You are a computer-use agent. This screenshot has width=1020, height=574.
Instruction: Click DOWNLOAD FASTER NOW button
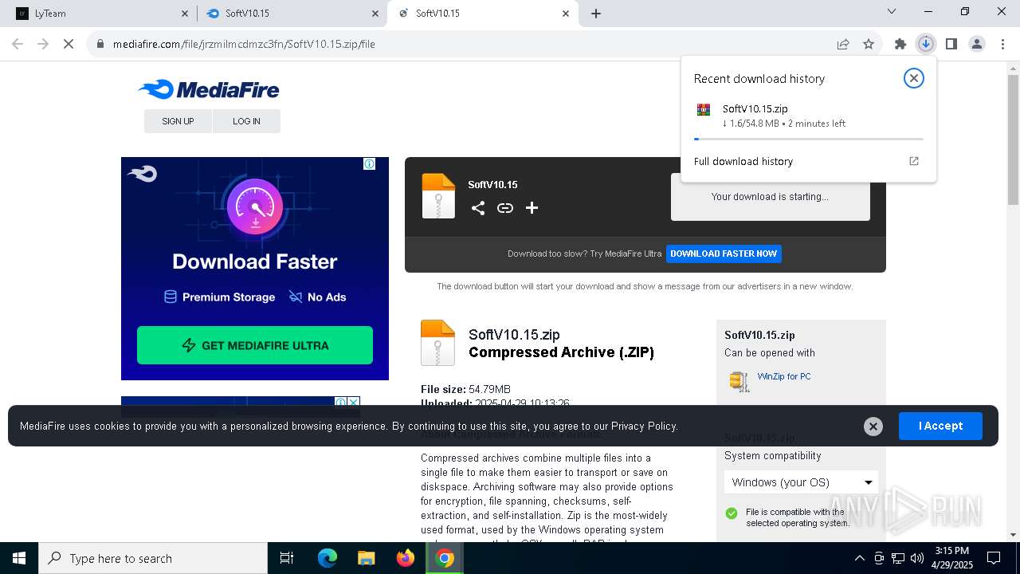point(724,254)
